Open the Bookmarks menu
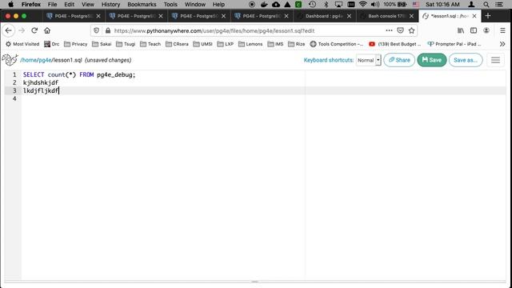The width and height of the screenshot is (512, 288). (x=142, y=4)
